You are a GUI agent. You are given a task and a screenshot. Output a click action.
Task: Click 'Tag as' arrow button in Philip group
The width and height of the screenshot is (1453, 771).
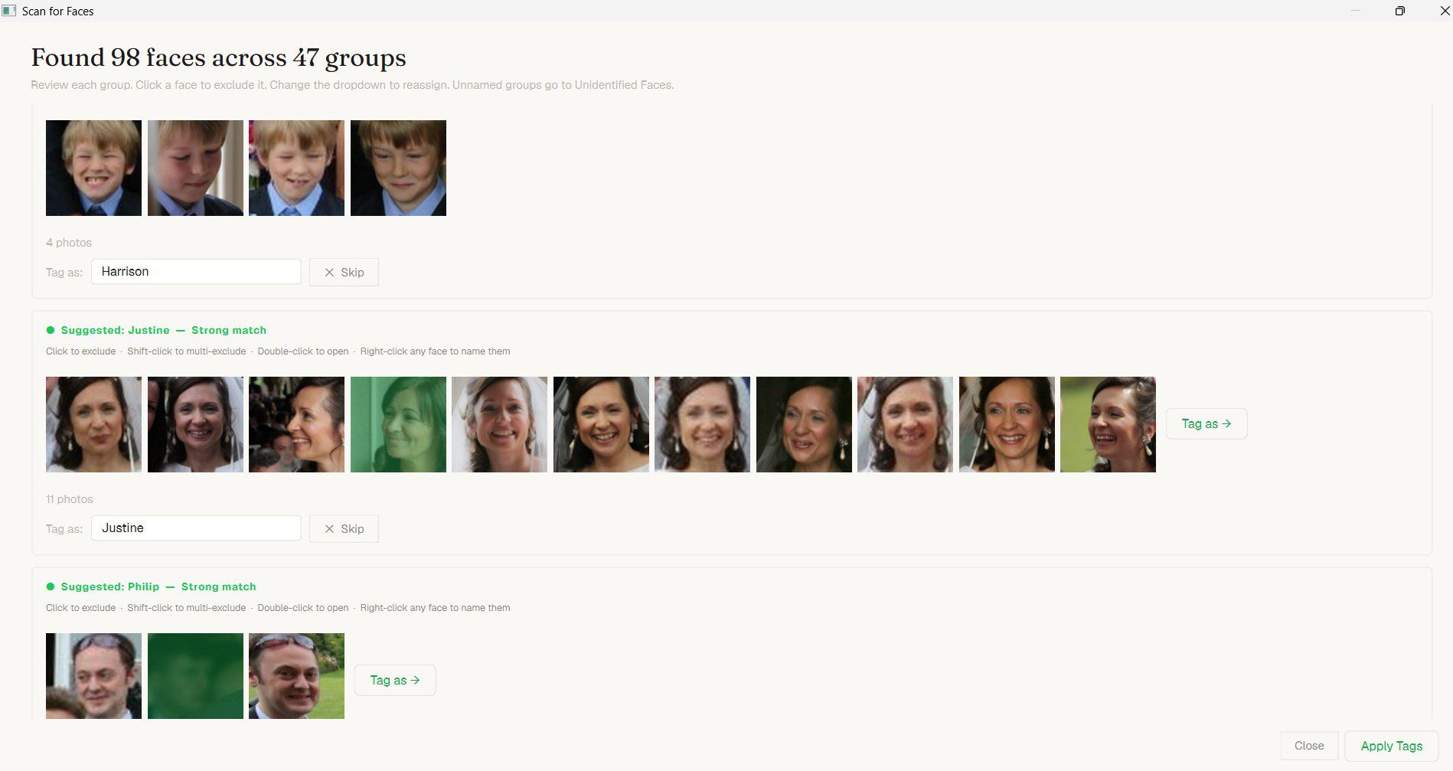(395, 680)
